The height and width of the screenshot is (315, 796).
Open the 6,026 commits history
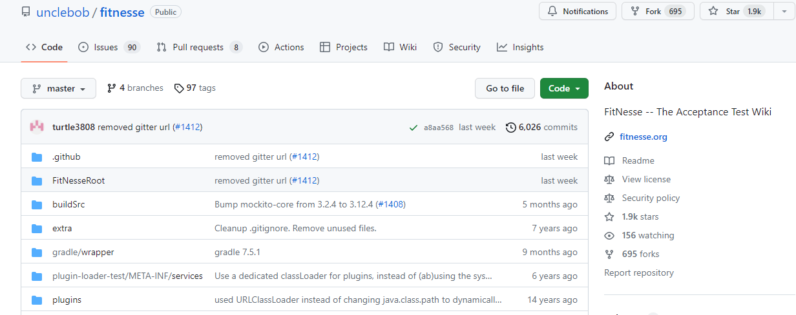pyautogui.click(x=541, y=128)
